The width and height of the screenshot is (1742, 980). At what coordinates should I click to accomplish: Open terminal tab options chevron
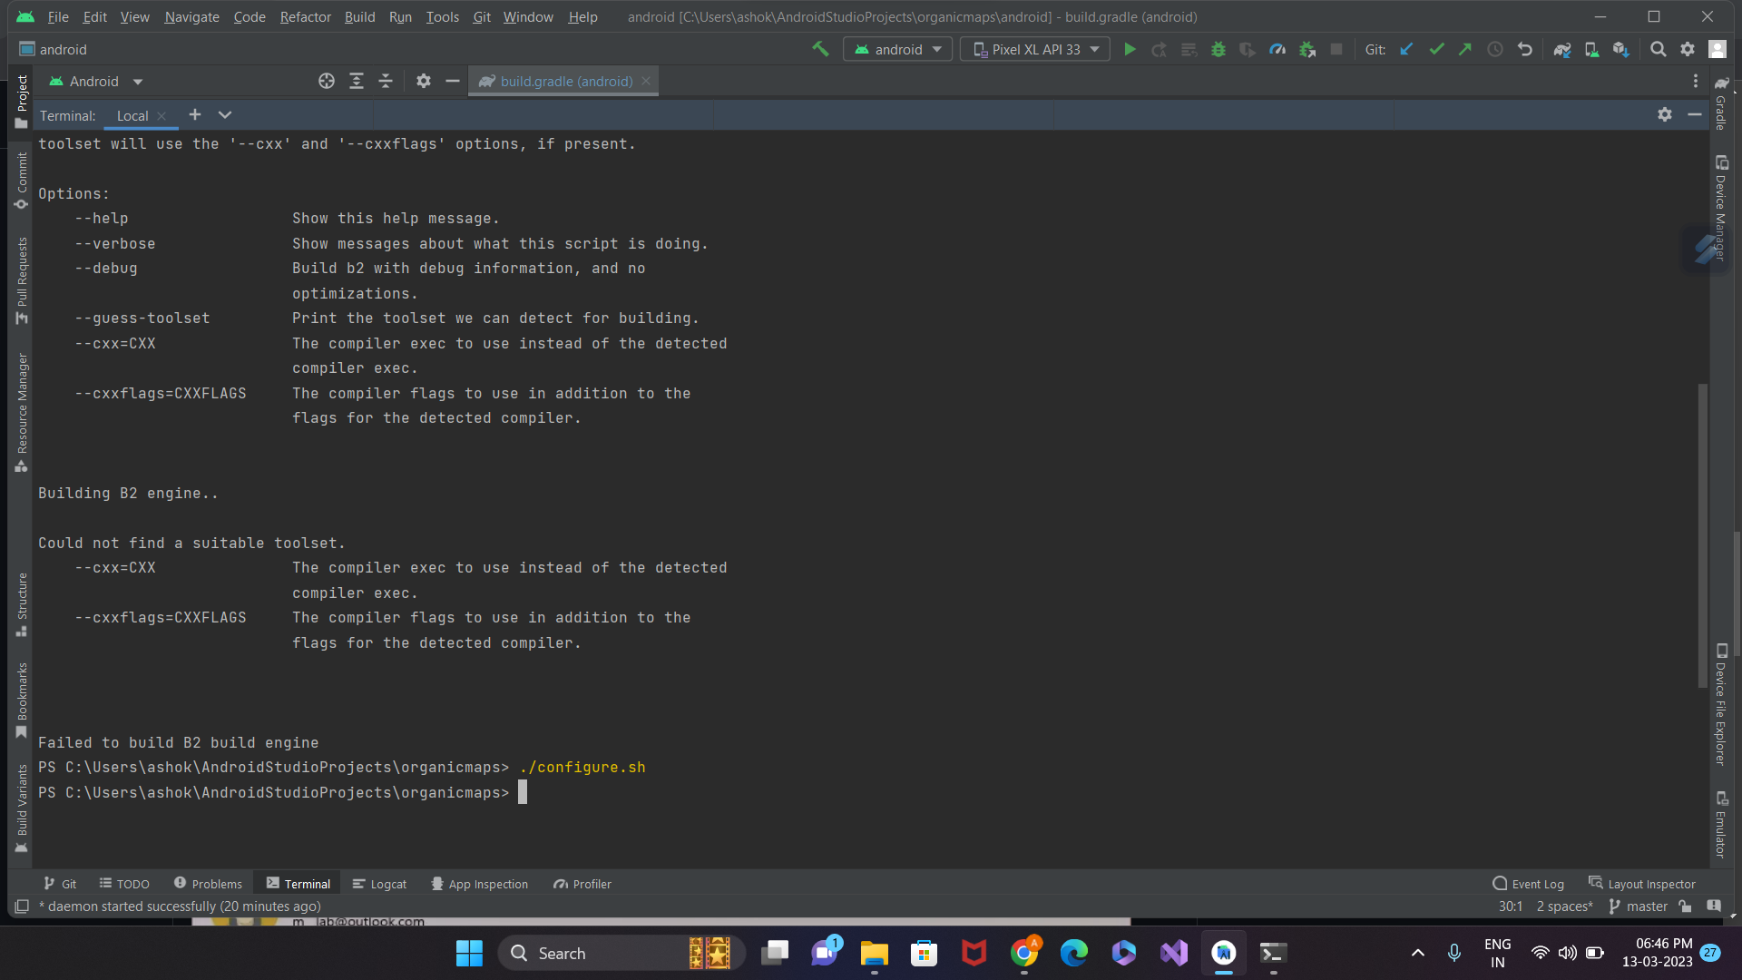click(x=225, y=114)
